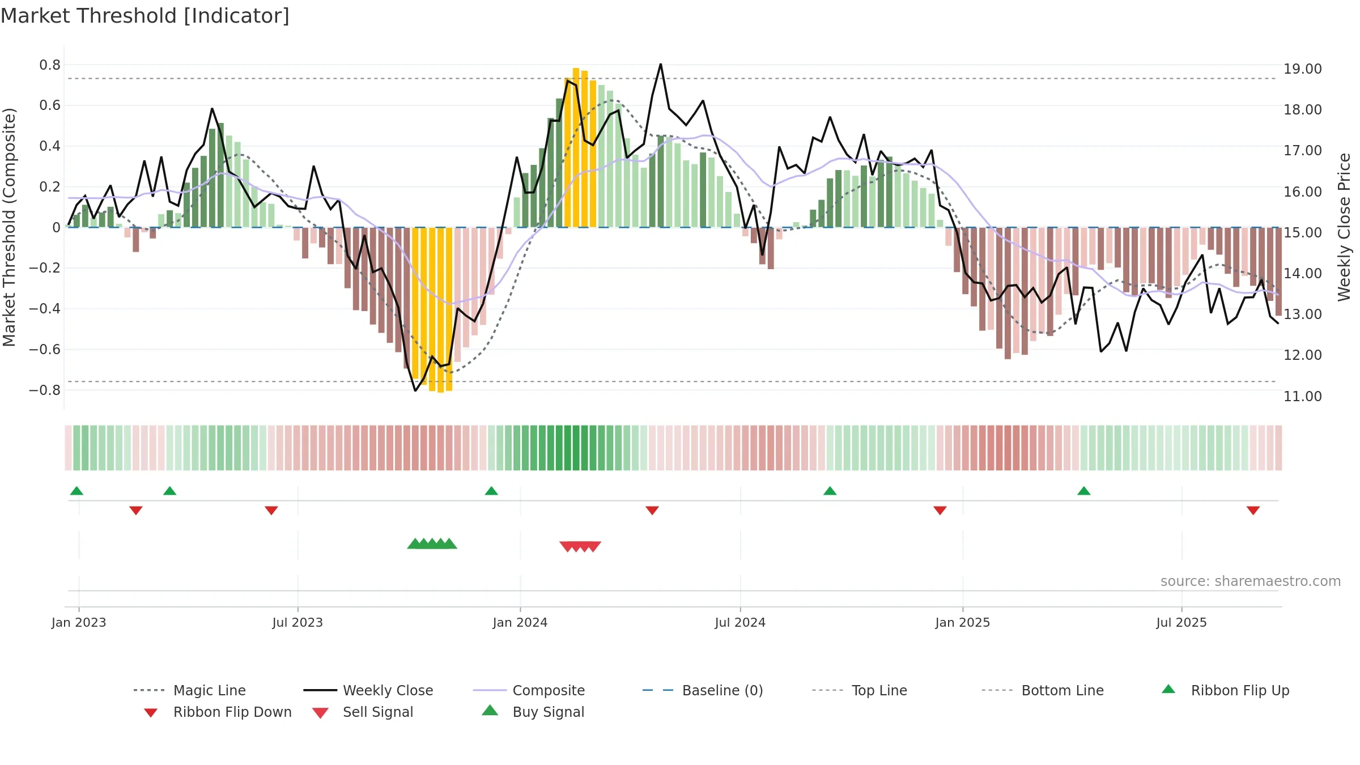Toggle the Composite legend entry

tap(529, 690)
